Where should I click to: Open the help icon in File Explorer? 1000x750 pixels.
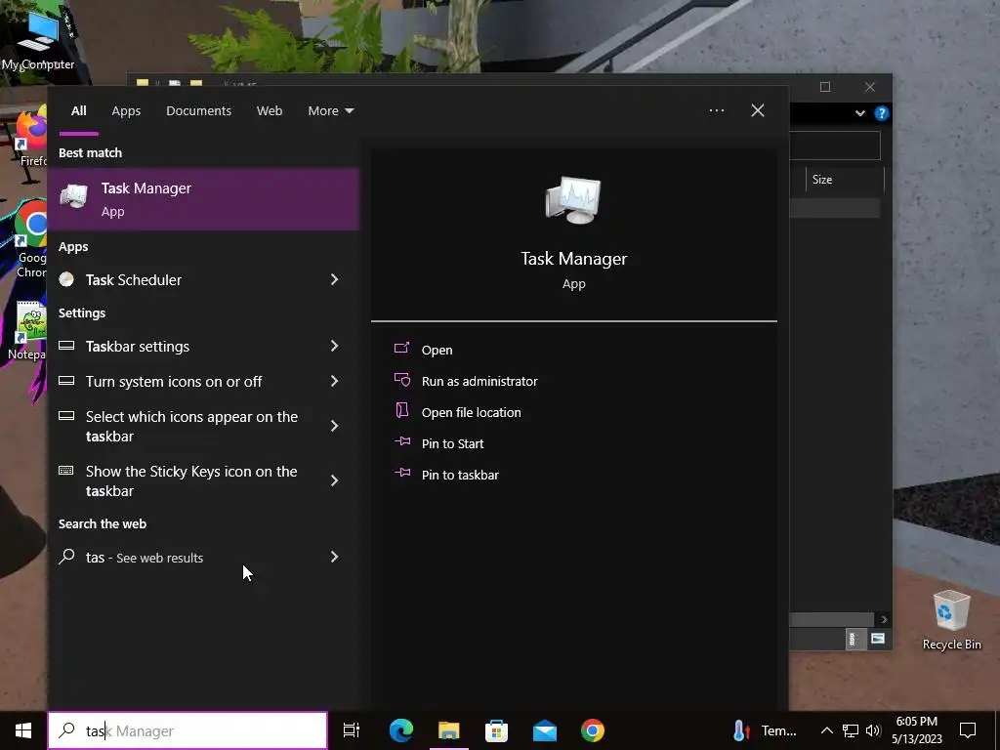click(x=882, y=113)
